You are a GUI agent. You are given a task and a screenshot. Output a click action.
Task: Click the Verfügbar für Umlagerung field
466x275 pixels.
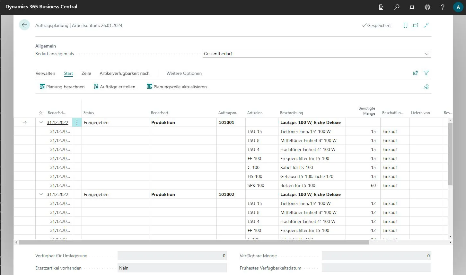click(x=172, y=256)
